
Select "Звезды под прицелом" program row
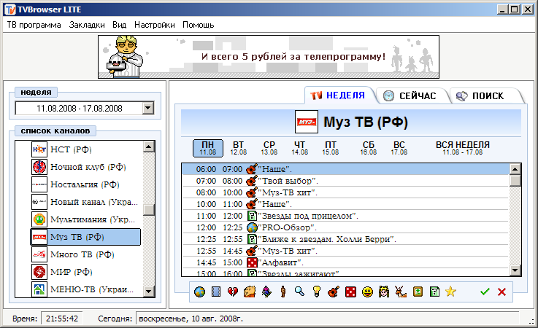tap(346, 216)
